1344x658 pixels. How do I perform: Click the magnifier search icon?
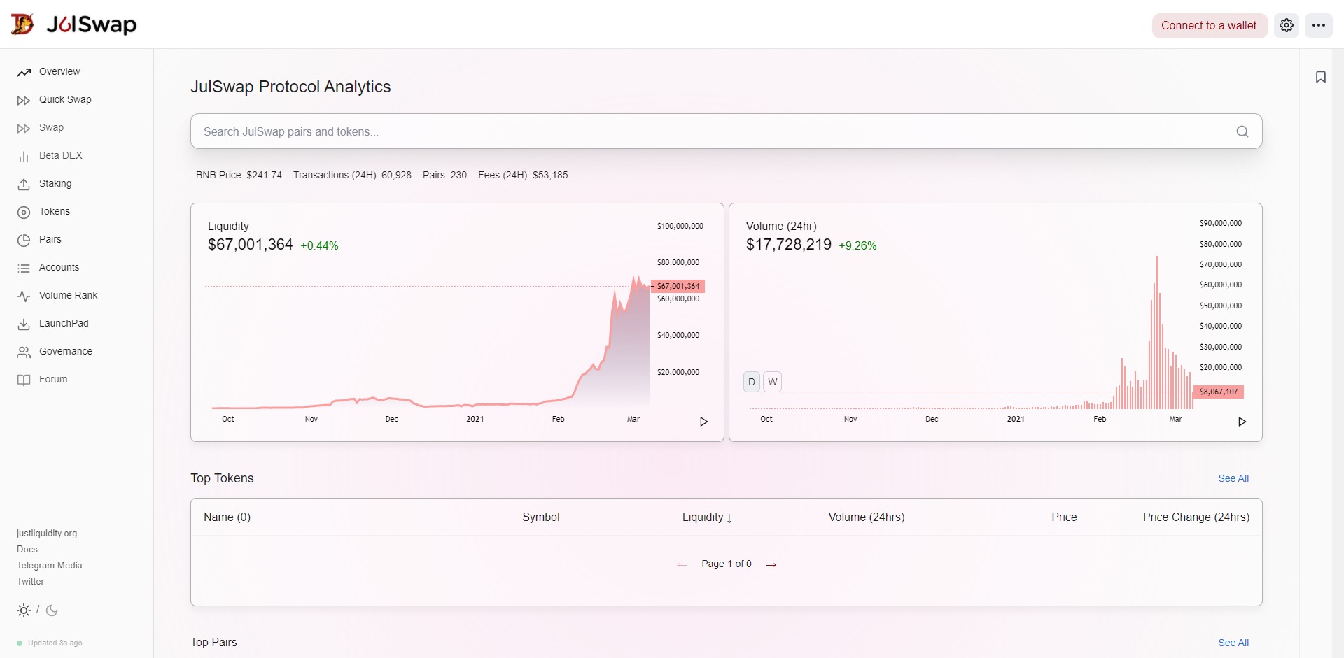tap(1242, 131)
